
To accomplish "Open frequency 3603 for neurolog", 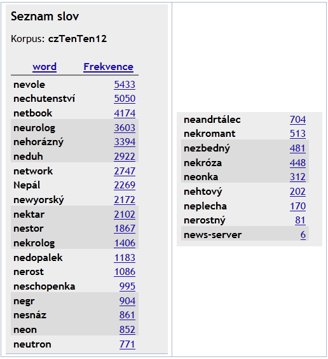I will pyautogui.click(x=125, y=128).
